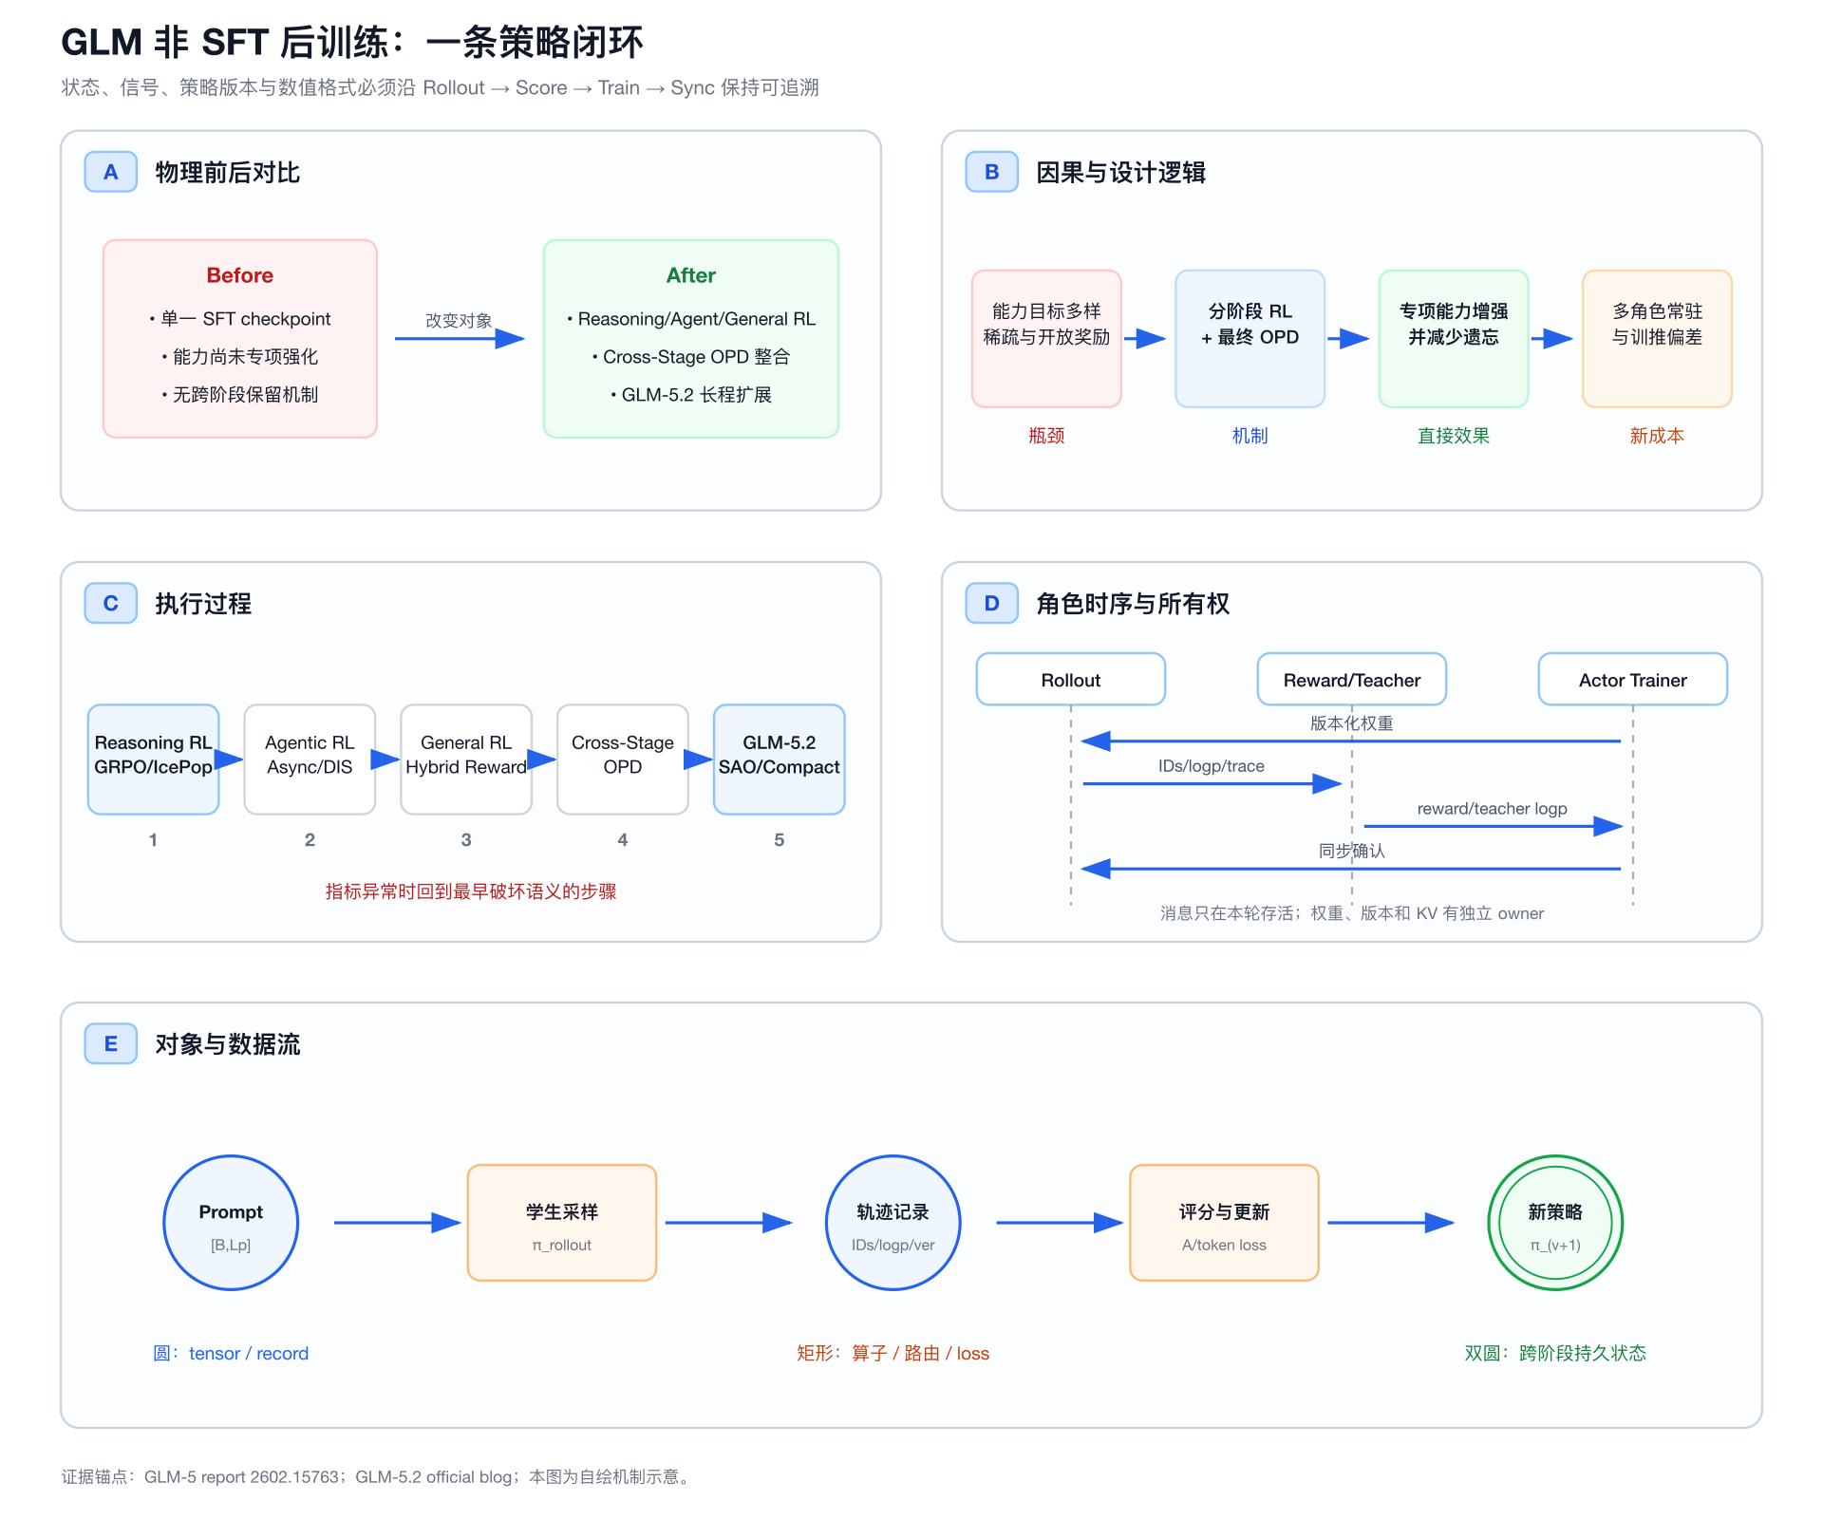Click the 改变对象 arrow label
Viewport: 1823px width, 1519px height.
459,321
